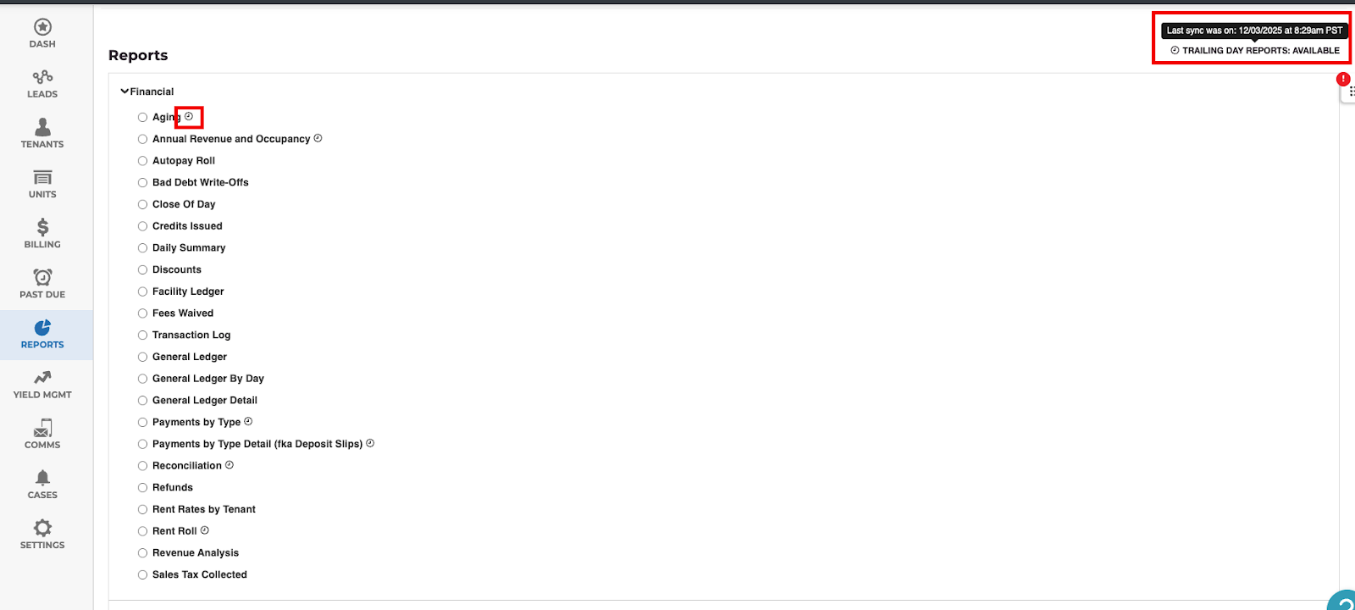Screen dimensions: 1355x610
Task: Open the Dash sidebar icon
Action: pyautogui.click(x=42, y=28)
